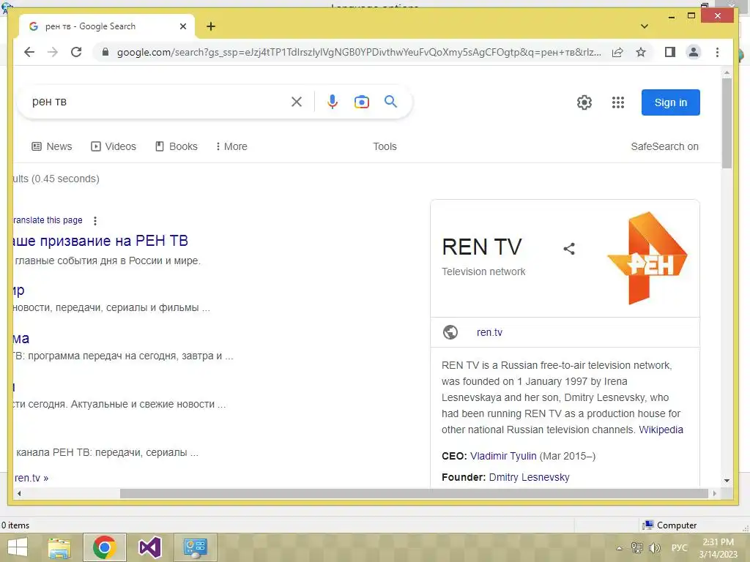Open the Vladimir Tyulin CEO link
The image size is (750, 562).
click(503, 456)
